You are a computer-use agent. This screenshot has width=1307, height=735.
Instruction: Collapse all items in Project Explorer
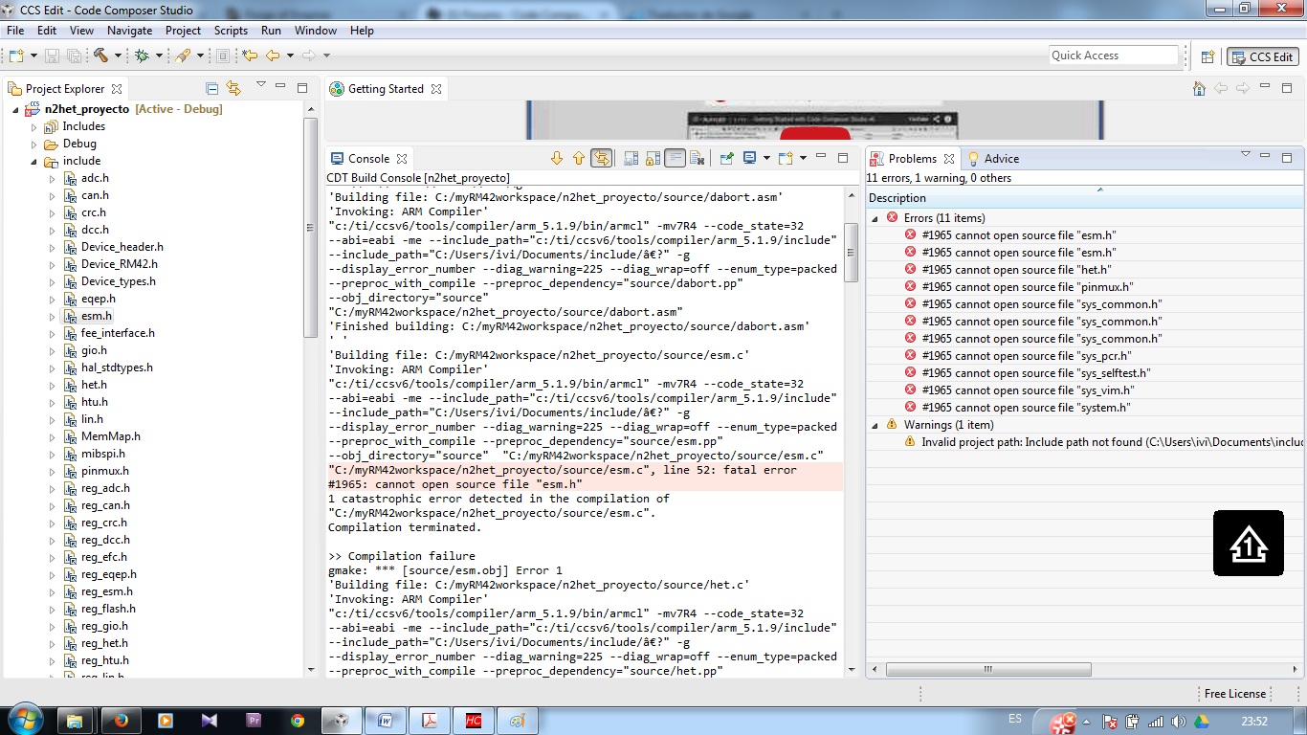[212, 88]
